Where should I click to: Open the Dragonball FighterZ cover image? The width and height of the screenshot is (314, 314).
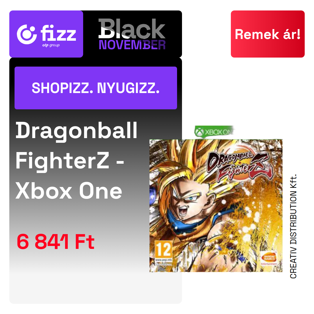tap(216, 206)
